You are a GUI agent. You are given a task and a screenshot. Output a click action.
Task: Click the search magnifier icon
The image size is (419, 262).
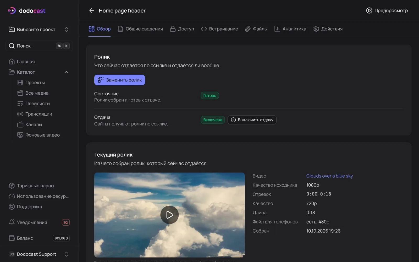tap(12, 46)
